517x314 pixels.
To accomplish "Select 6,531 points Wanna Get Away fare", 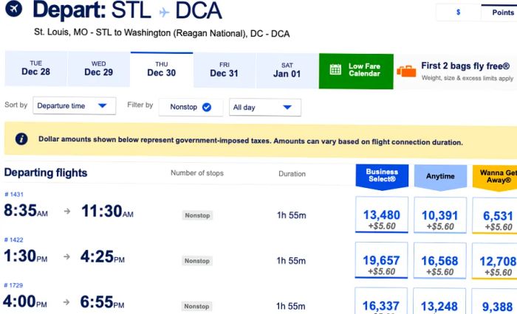I will 495,215.
